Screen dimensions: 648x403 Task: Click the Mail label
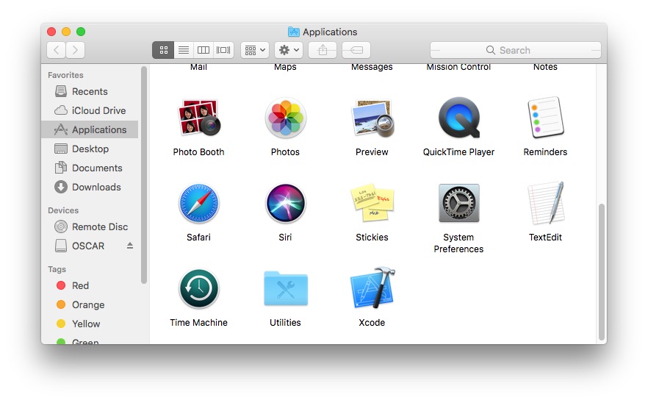(199, 67)
